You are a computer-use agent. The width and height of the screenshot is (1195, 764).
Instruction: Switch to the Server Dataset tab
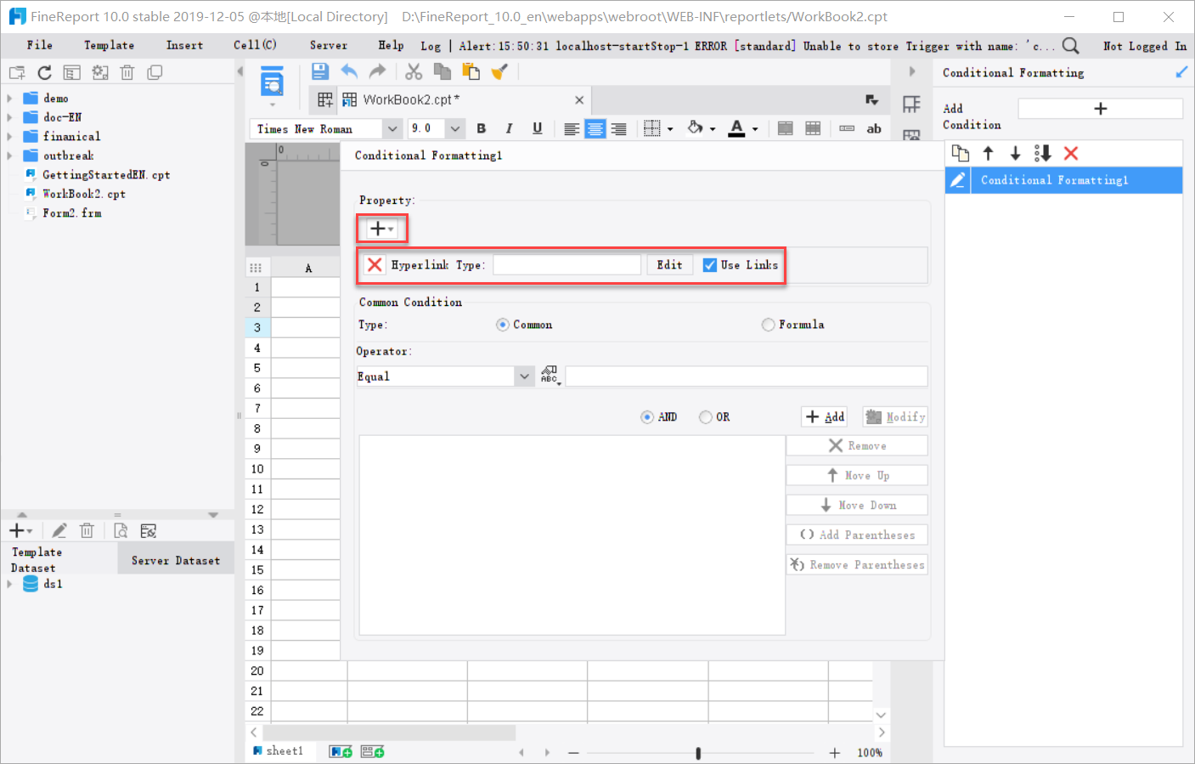click(x=175, y=558)
